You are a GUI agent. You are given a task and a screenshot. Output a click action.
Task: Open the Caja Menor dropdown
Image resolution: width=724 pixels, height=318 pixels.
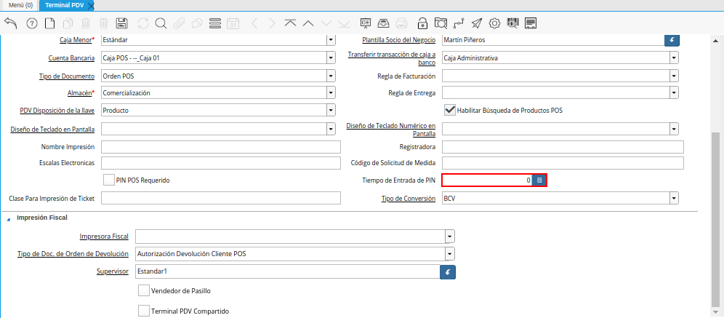tap(331, 40)
